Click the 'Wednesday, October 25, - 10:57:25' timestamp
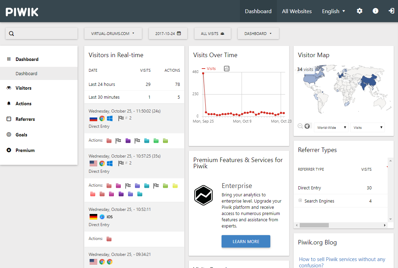This screenshot has height=268, width=398. (124, 156)
